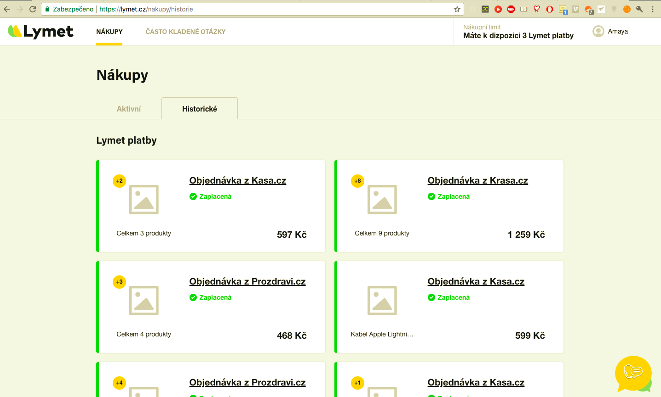Open Objednávka z Kasa.cz for 599 Kč
This screenshot has height=397, width=661.
click(476, 281)
